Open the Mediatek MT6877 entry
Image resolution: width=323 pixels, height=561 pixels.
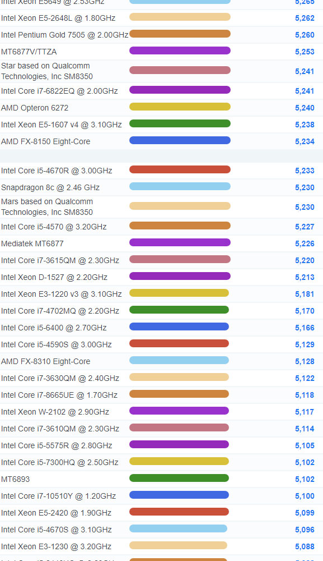click(32, 243)
